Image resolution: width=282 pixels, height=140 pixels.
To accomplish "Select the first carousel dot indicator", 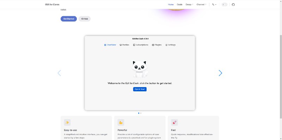I will pos(139,113).
